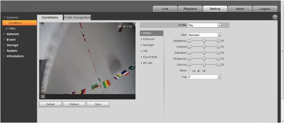Open the Setting tab

[x=215, y=9]
